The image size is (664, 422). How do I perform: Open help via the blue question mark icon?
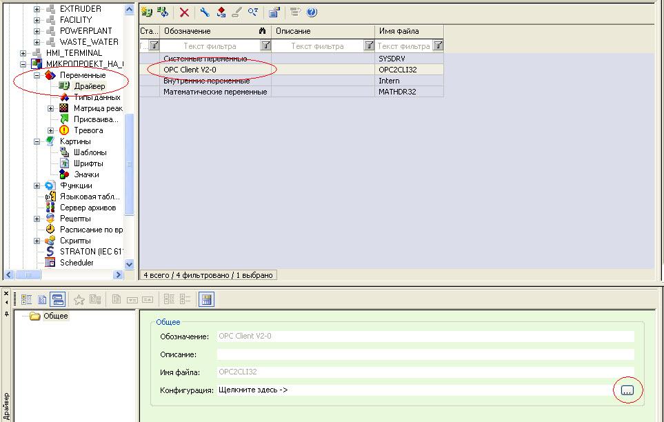tap(312, 12)
